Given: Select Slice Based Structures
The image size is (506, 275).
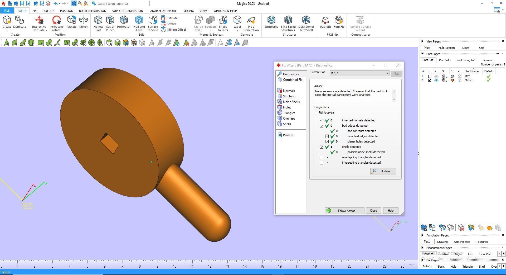Looking at the screenshot, I should [x=288, y=23].
